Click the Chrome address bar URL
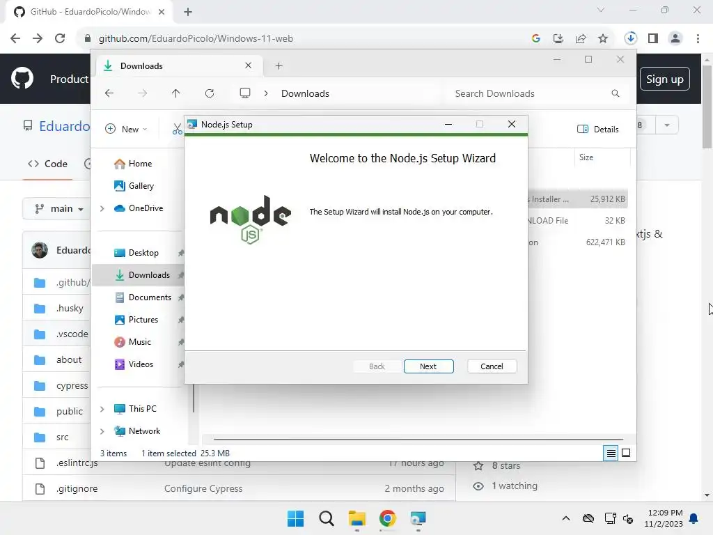The image size is (713, 535). 196,39
